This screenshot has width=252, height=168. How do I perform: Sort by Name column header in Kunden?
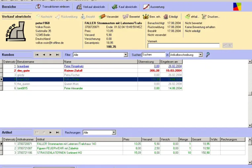(101, 62)
